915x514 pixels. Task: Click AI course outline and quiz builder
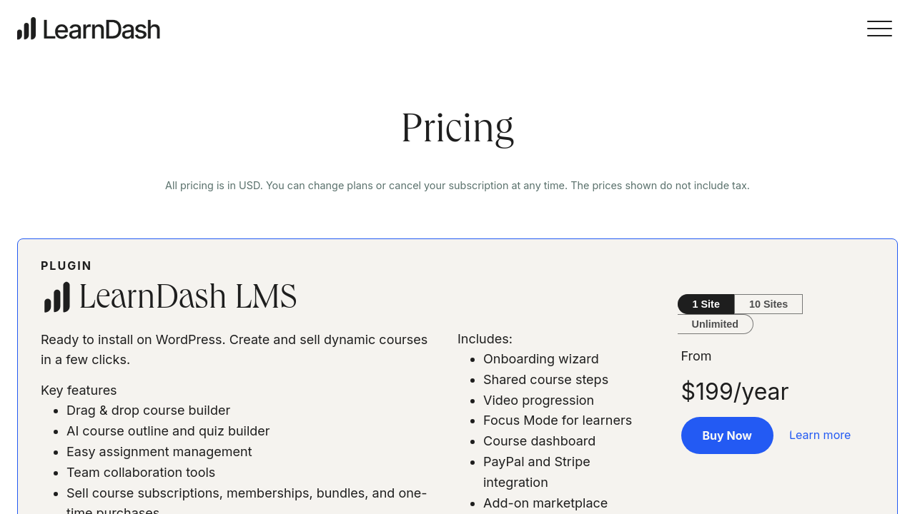(168, 431)
